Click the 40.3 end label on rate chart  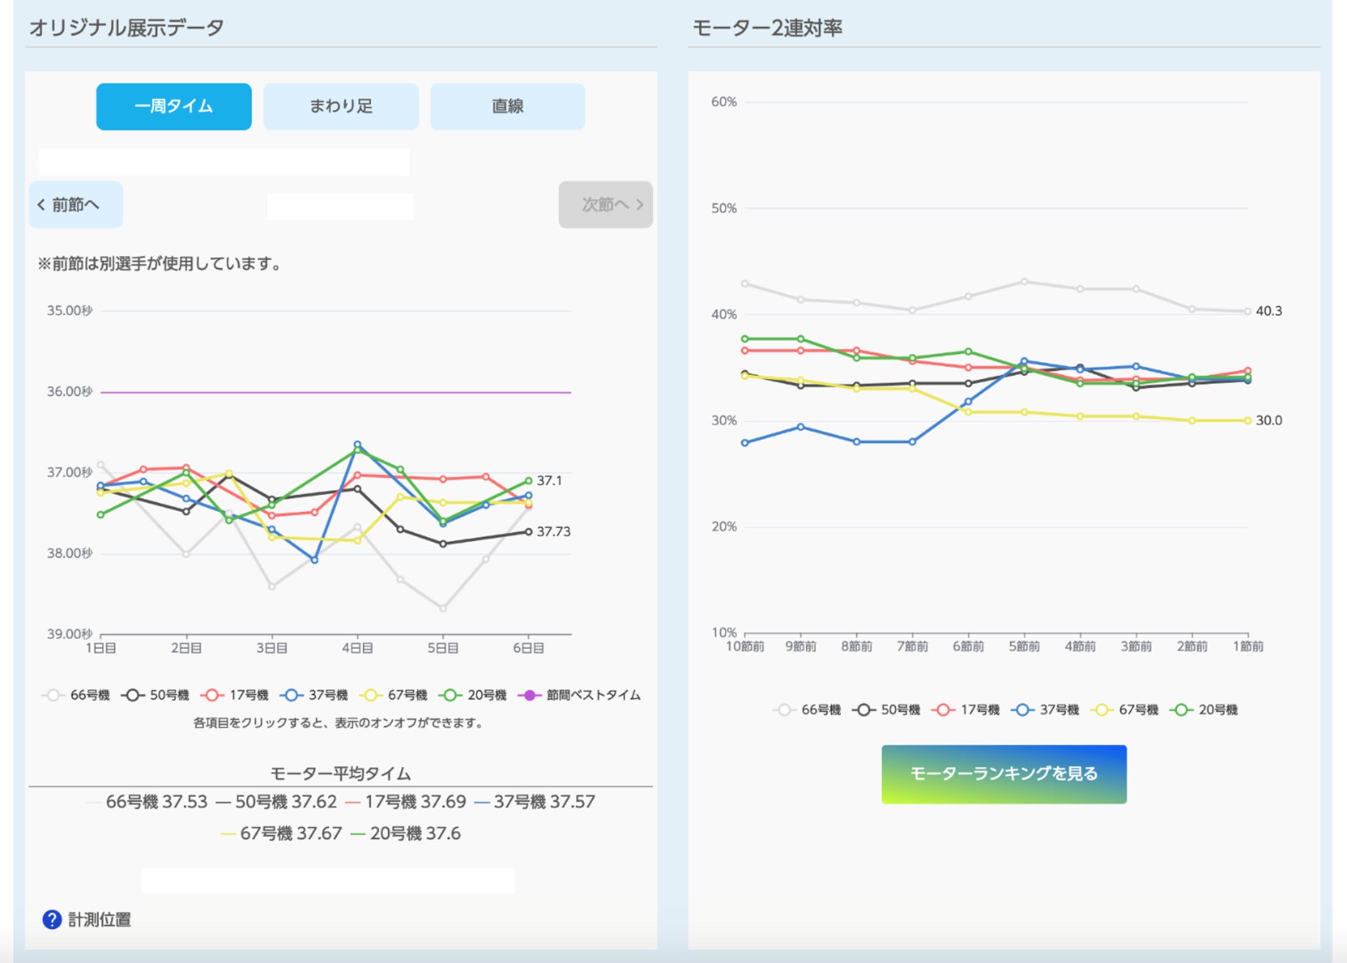point(1269,311)
